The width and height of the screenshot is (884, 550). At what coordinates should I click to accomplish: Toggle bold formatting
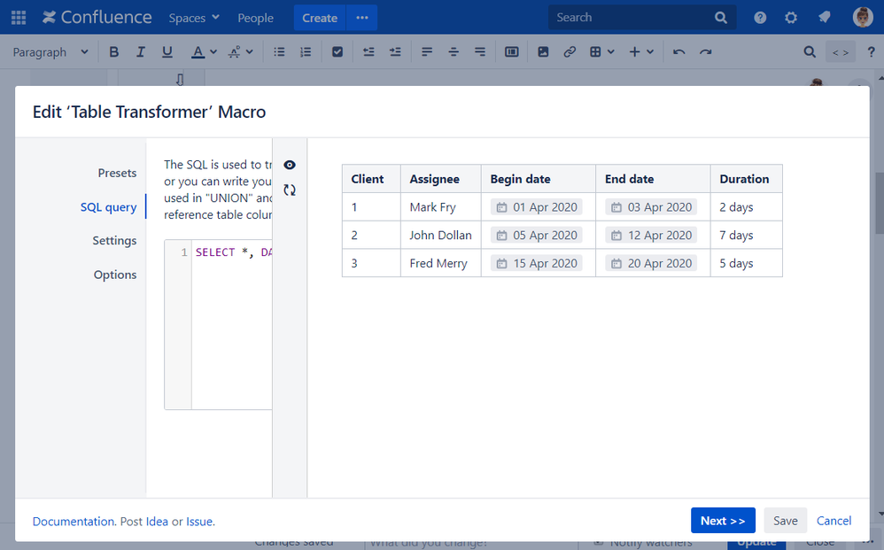[x=114, y=52]
